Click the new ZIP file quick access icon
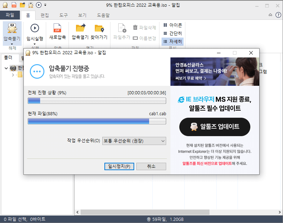 click(x=14, y=5)
